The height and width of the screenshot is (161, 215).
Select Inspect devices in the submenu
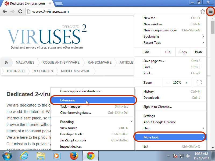coord(93,146)
